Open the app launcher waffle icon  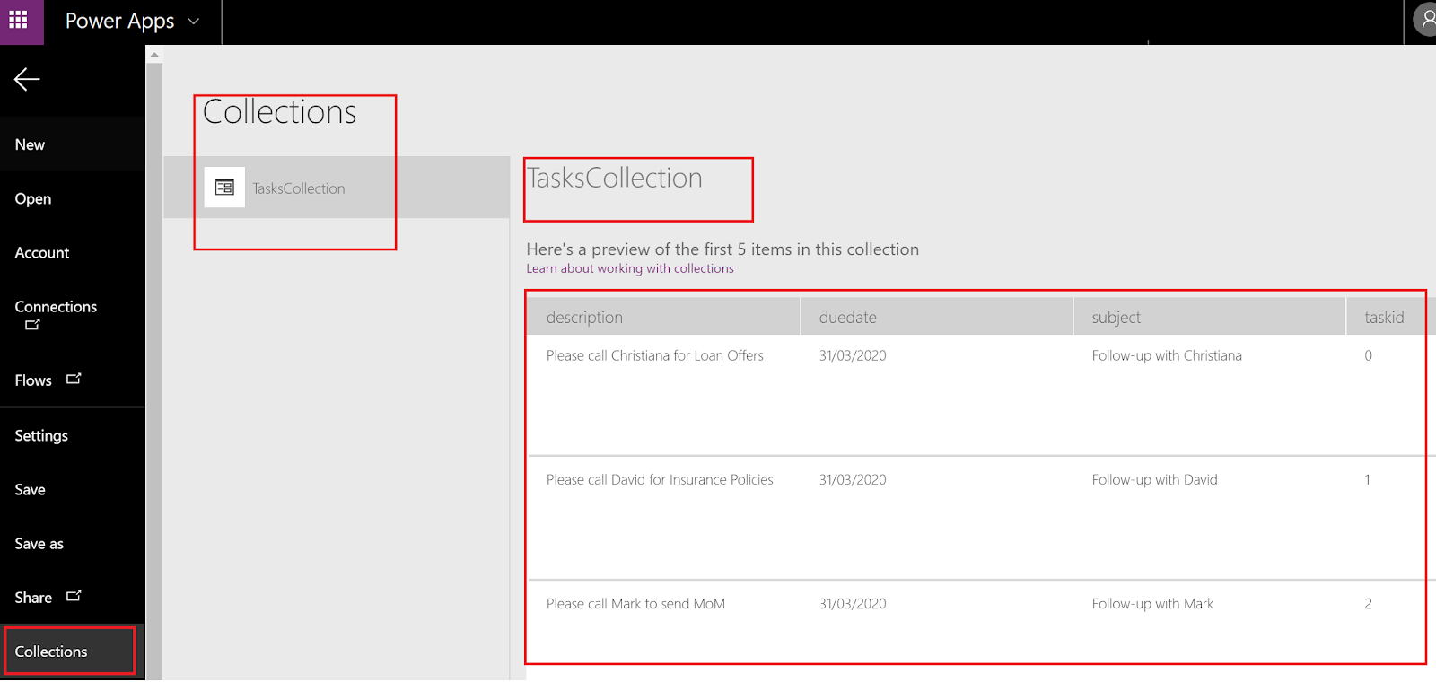[19, 20]
